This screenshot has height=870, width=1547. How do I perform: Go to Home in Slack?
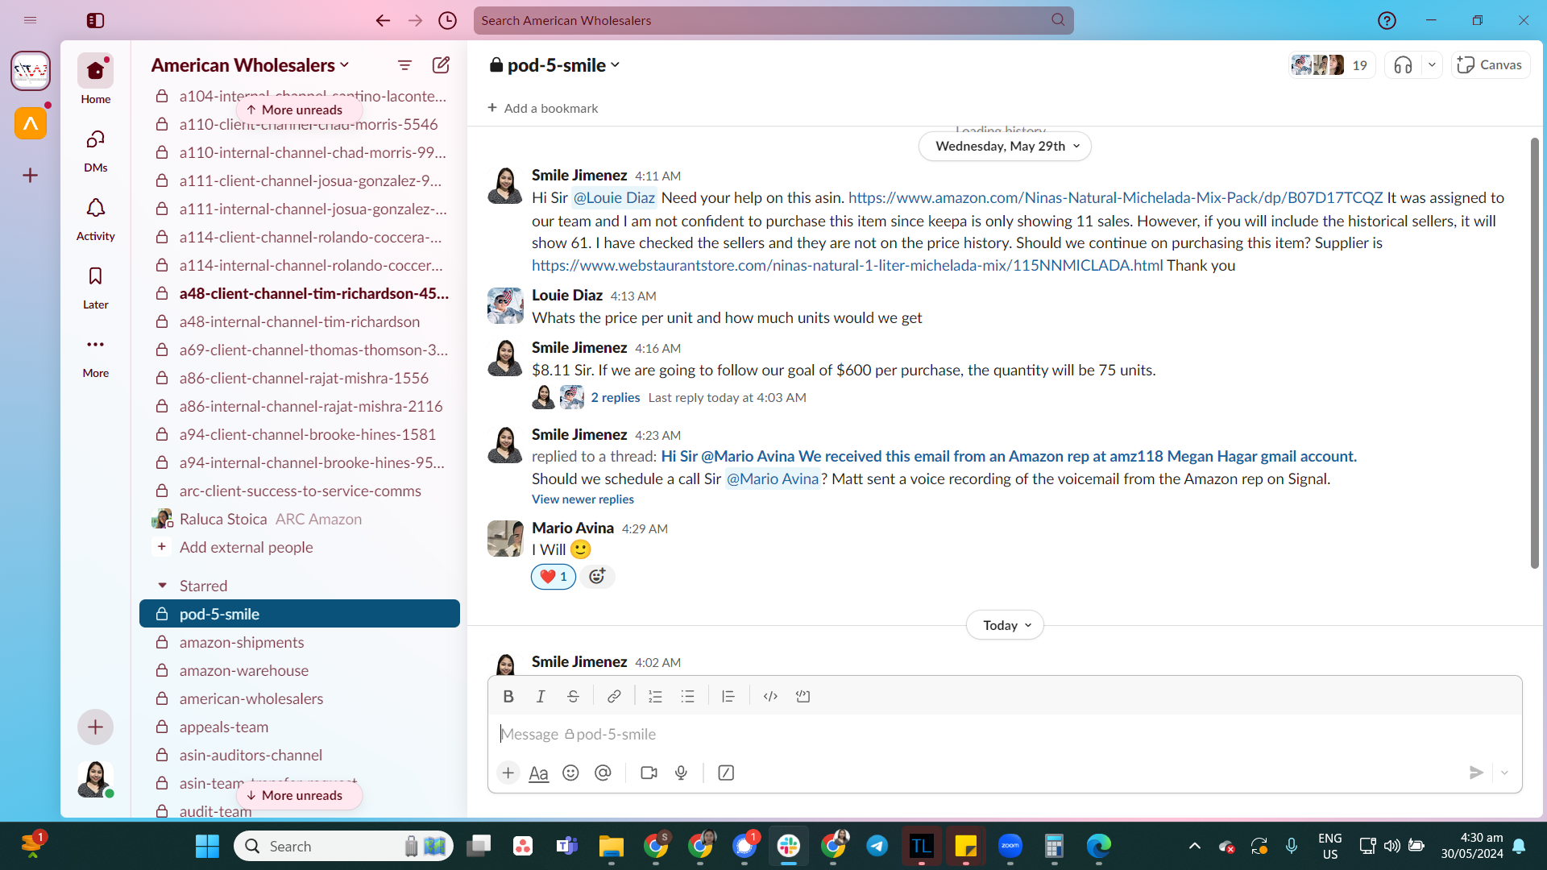(x=95, y=79)
